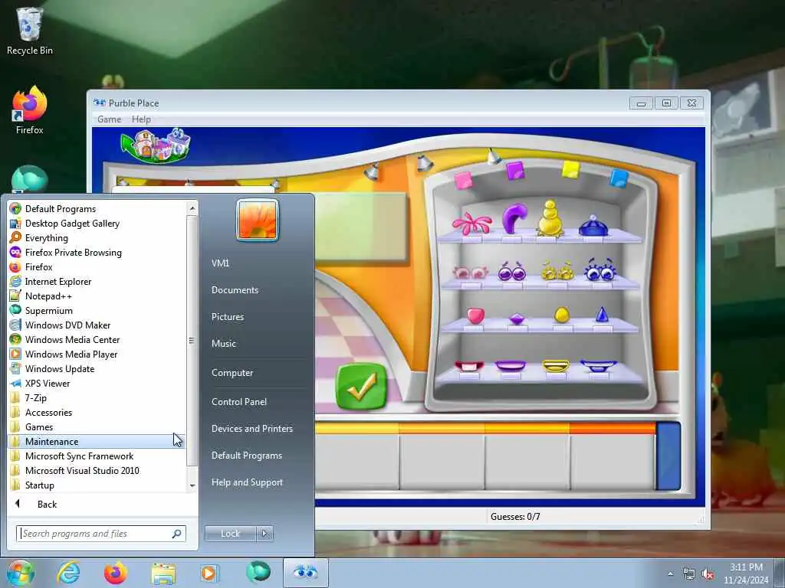Return to Purble Place village map
785x588 pixels.
pos(156,145)
